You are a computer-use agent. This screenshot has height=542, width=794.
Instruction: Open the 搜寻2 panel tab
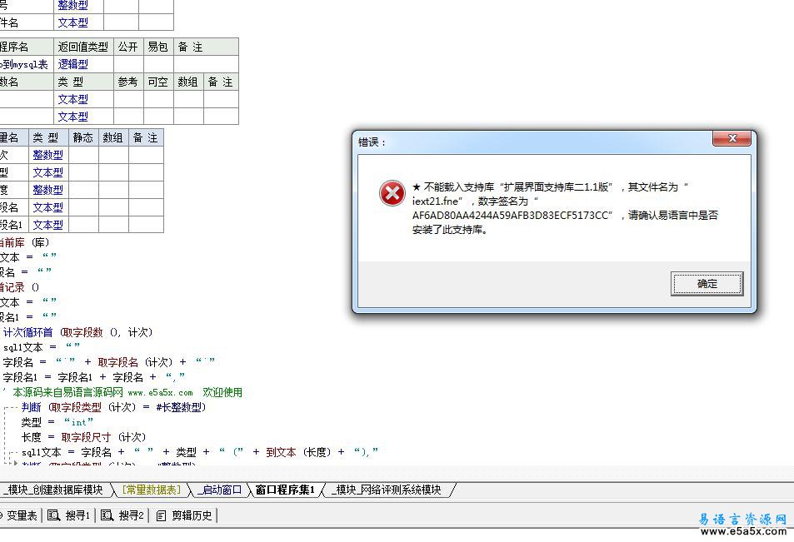pos(122,515)
